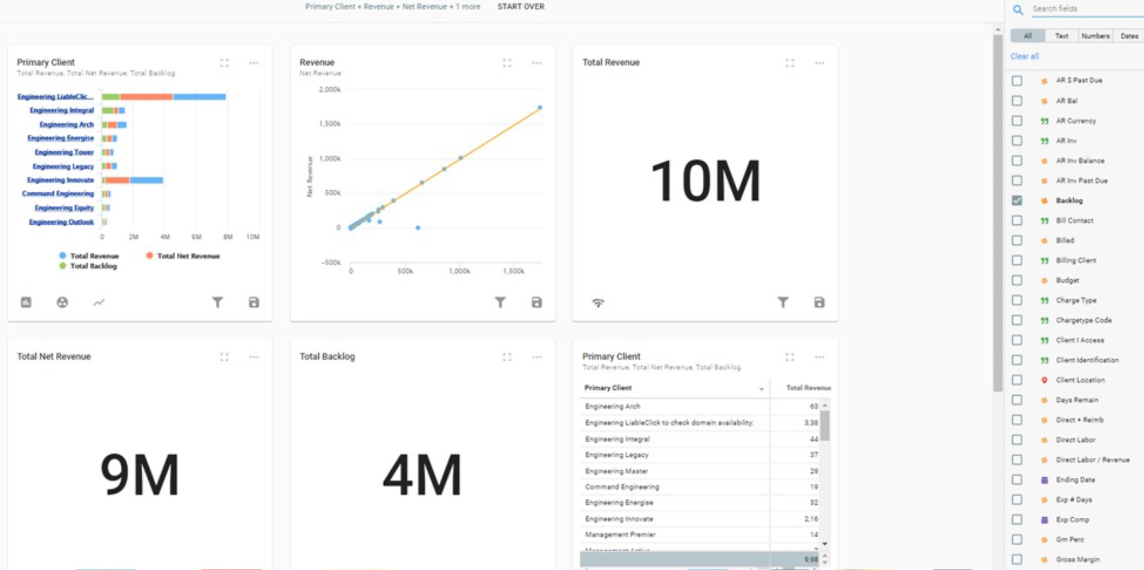The width and height of the screenshot is (1144, 570).
Task: Click the filter icon on the Total Revenue card
Action: tap(783, 302)
